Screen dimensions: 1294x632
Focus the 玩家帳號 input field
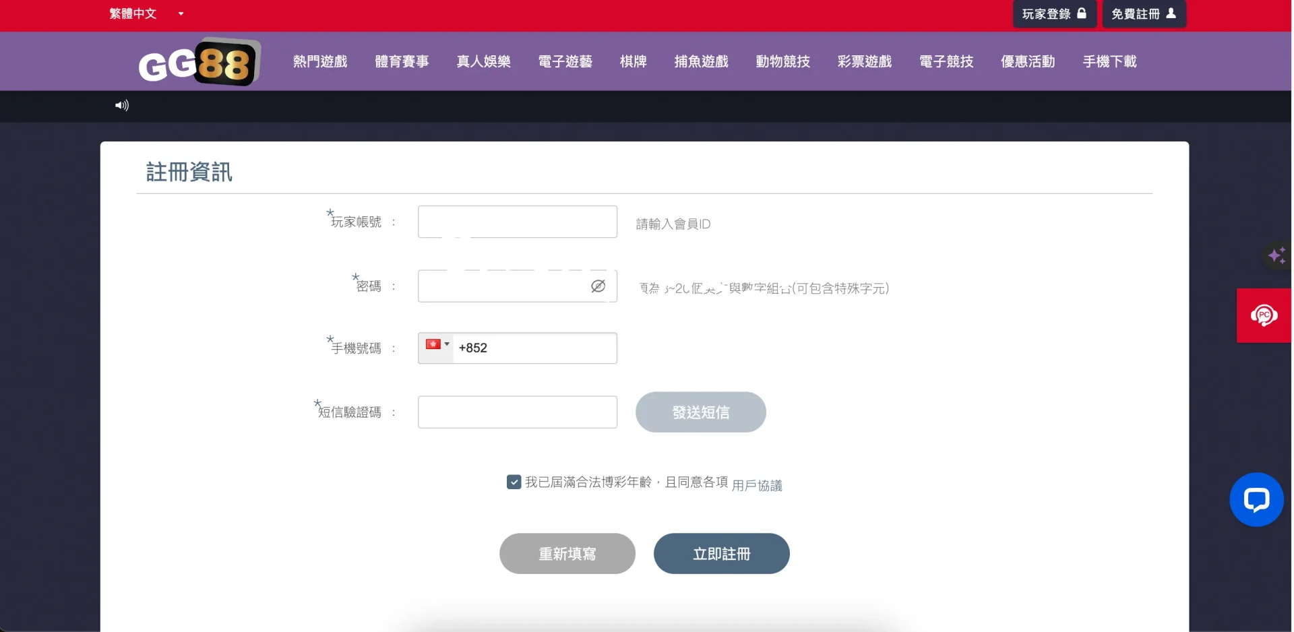point(517,222)
